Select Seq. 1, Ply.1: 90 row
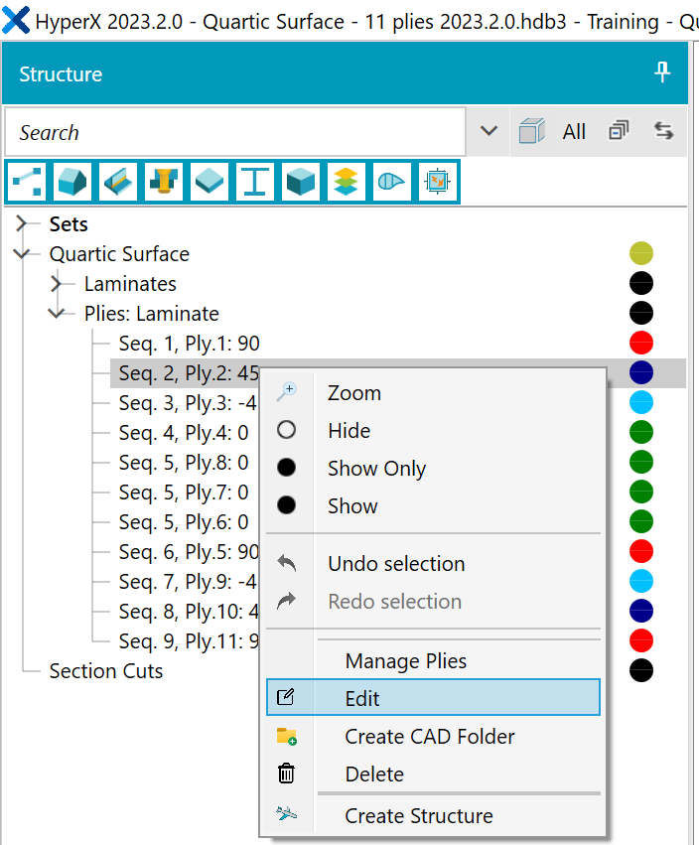699x845 pixels. tap(190, 344)
